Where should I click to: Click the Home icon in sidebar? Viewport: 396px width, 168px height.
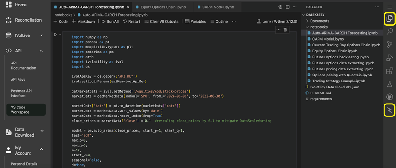click(x=9, y=5)
